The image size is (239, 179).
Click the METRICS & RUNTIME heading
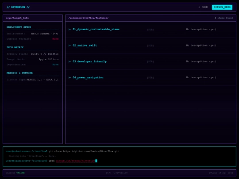point(19,73)
